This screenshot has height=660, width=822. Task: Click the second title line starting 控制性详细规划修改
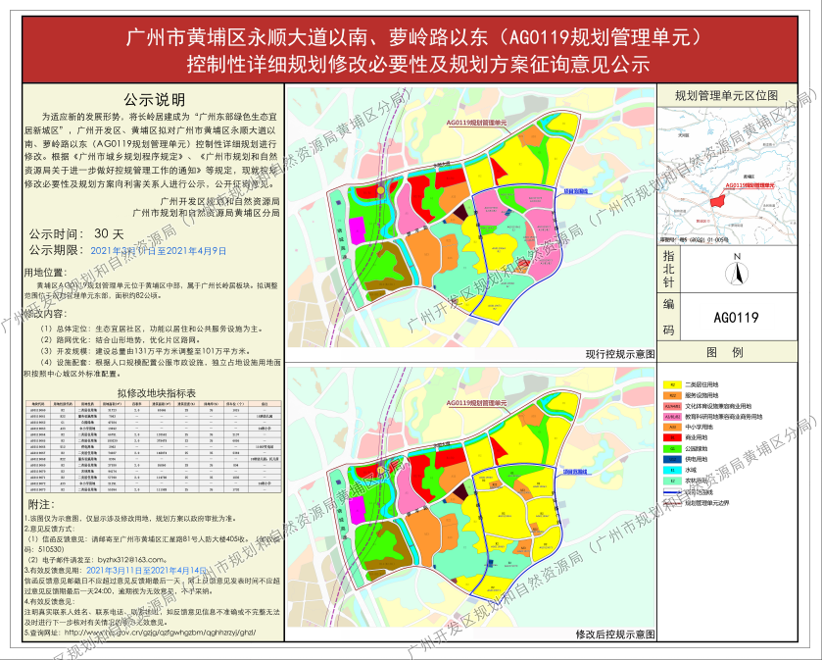[417, 65]
